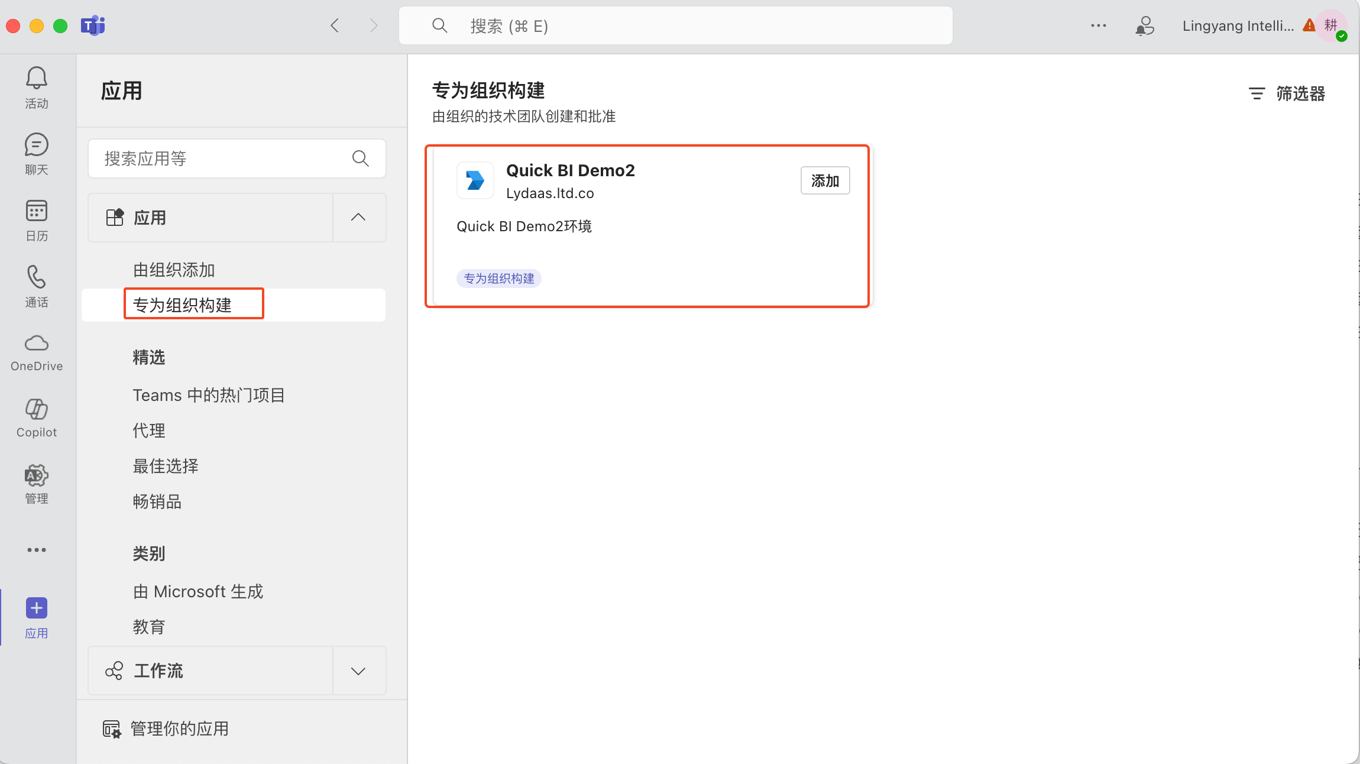The image size is (1360, 764).
Task: Select 由组织添加 in the app list
Action: coord(174,270)
